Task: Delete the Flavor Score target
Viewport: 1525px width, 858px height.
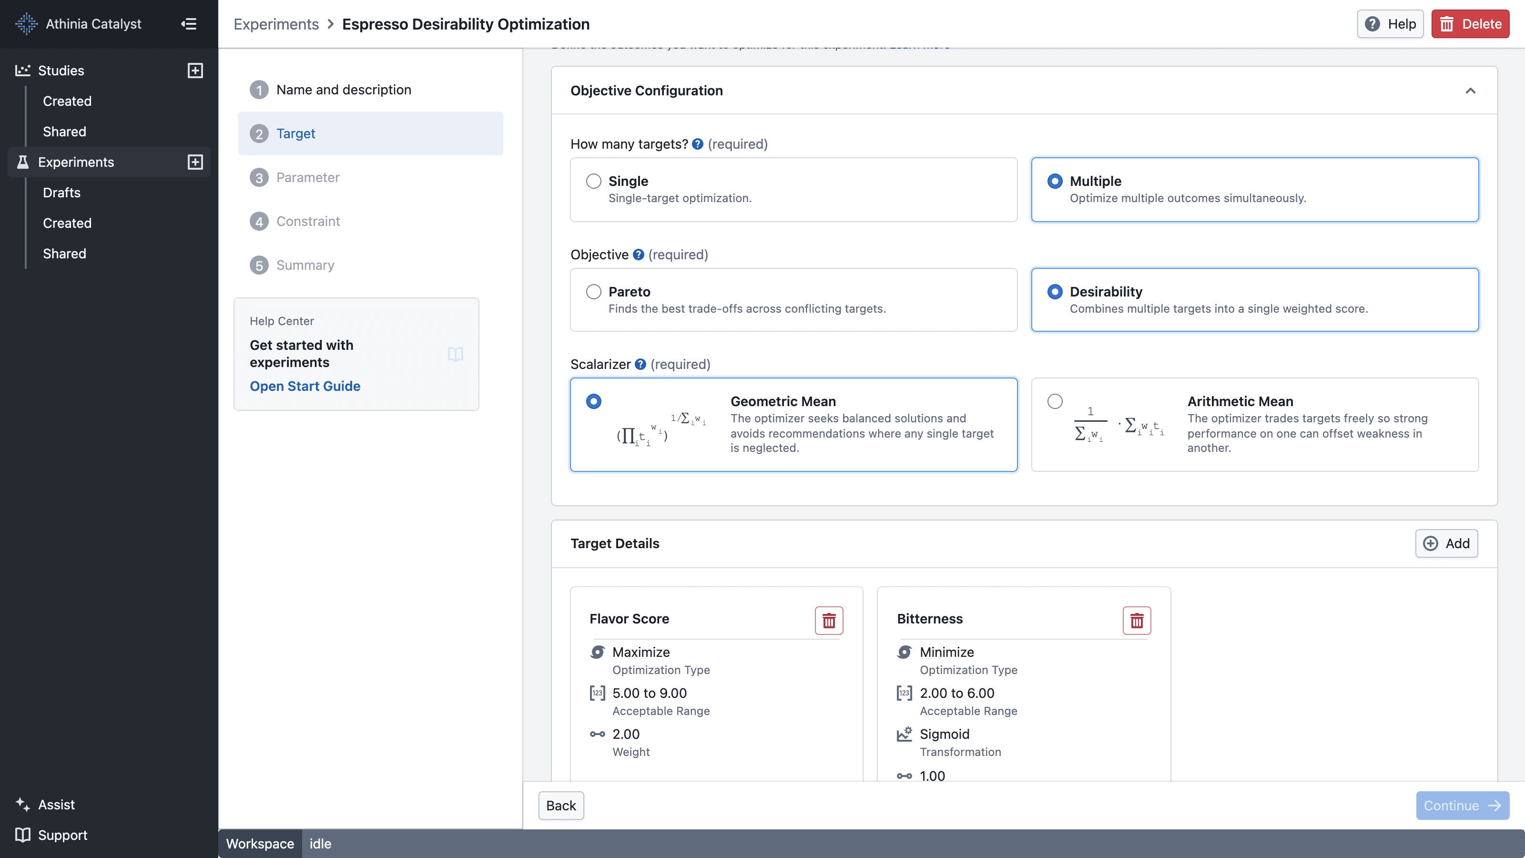Action: [829, 621]
